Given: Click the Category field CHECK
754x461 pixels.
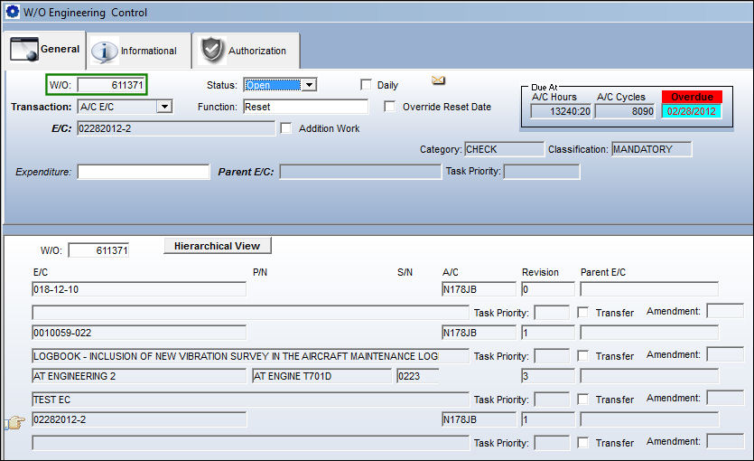Looking at the screenshot, I should click(505, 149).
